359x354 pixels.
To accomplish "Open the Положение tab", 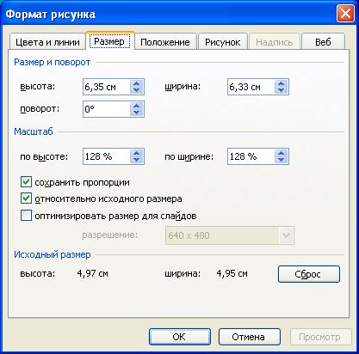I will coord(165,42).
